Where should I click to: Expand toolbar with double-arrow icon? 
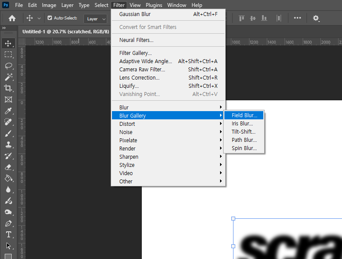4,28
